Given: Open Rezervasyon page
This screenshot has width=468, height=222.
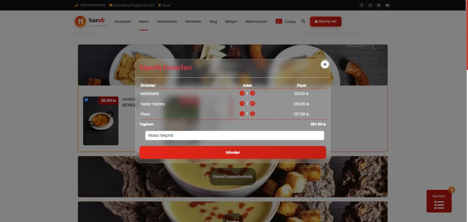Looking at the screenshot, I should point(257,21).
